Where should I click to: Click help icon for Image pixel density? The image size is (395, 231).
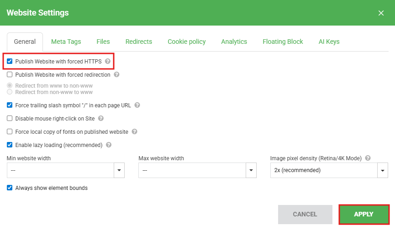tap(368, 158)
